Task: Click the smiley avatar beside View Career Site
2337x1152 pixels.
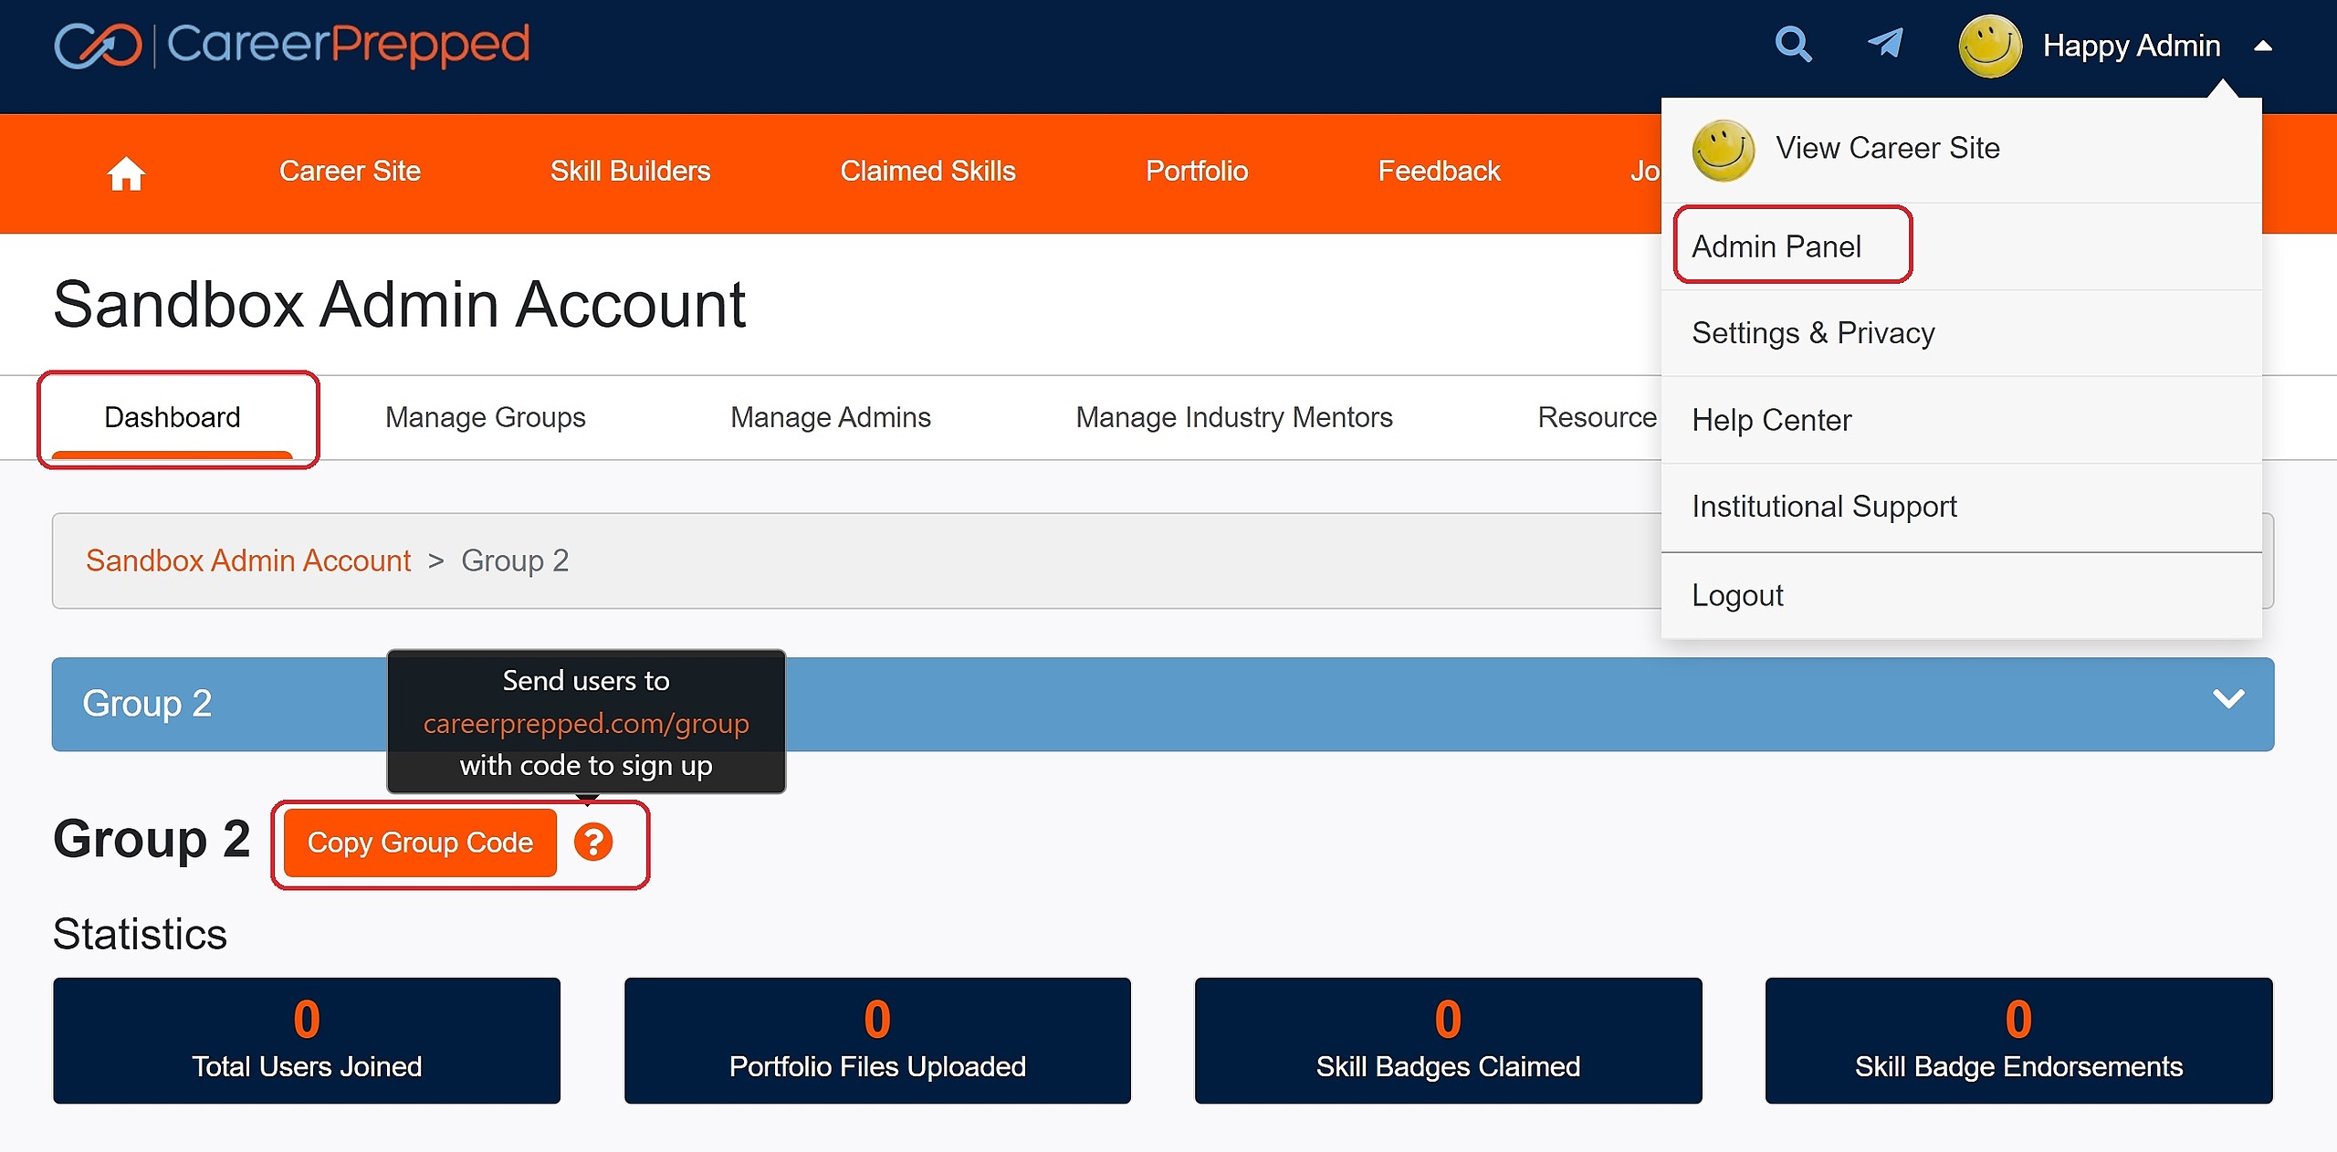Action: (1723, 151)
